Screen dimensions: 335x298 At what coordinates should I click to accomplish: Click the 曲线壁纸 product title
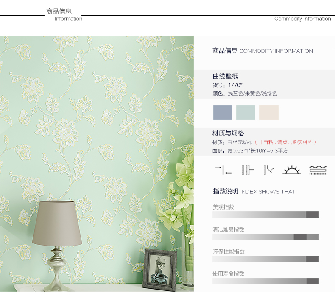[225, 76]
